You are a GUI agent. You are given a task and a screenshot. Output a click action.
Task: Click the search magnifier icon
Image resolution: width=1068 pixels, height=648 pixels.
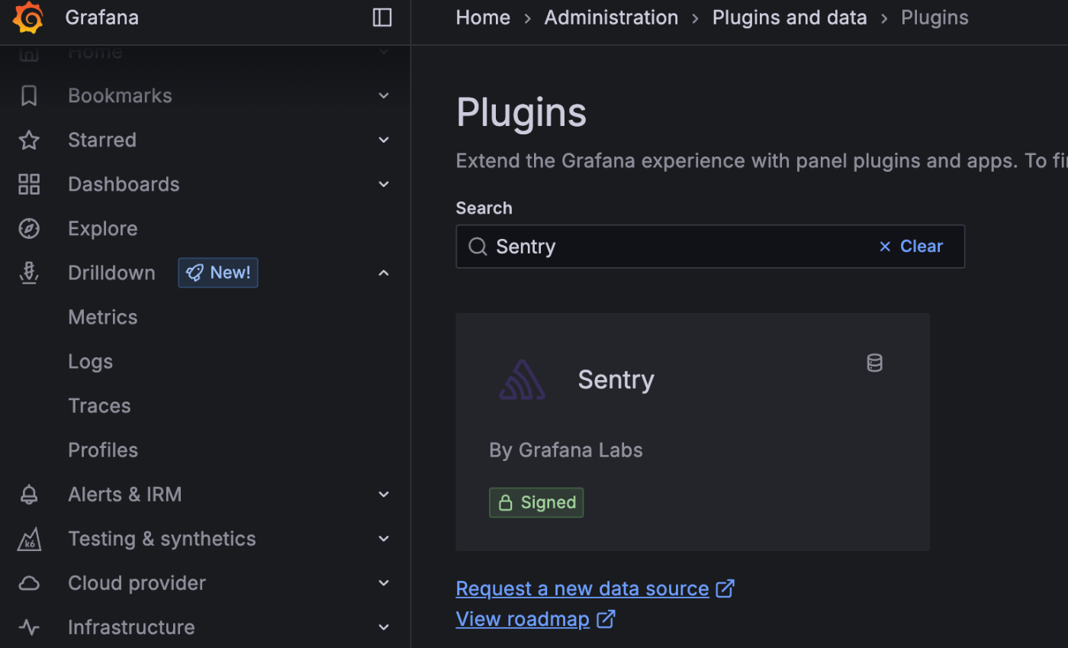478,247
